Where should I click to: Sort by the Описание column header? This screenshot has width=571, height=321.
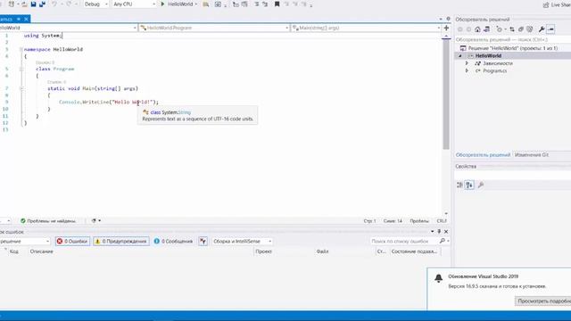click(42, 251)
